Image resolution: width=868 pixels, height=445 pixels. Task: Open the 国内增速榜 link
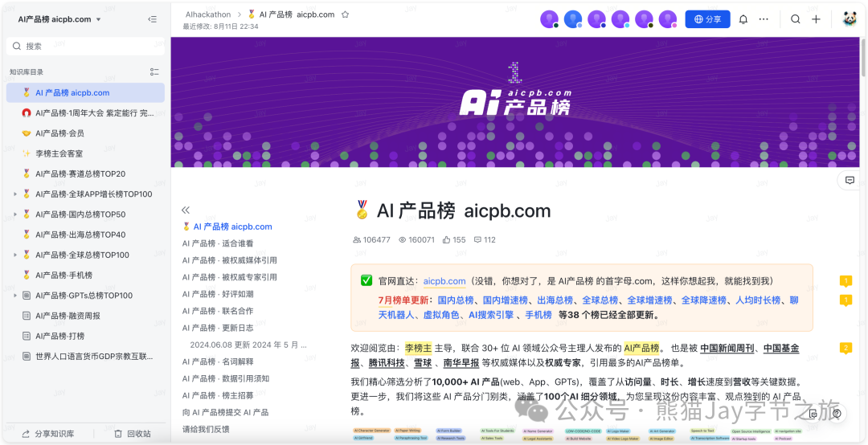tap(506, 300)
